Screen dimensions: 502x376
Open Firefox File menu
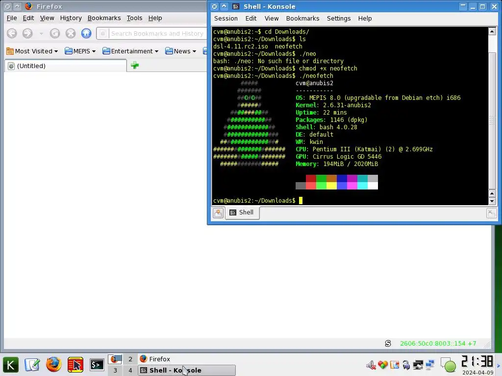point(12,18)
